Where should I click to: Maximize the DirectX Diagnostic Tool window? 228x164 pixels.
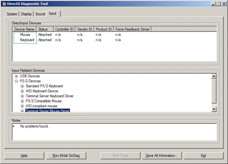click(218, 4)
